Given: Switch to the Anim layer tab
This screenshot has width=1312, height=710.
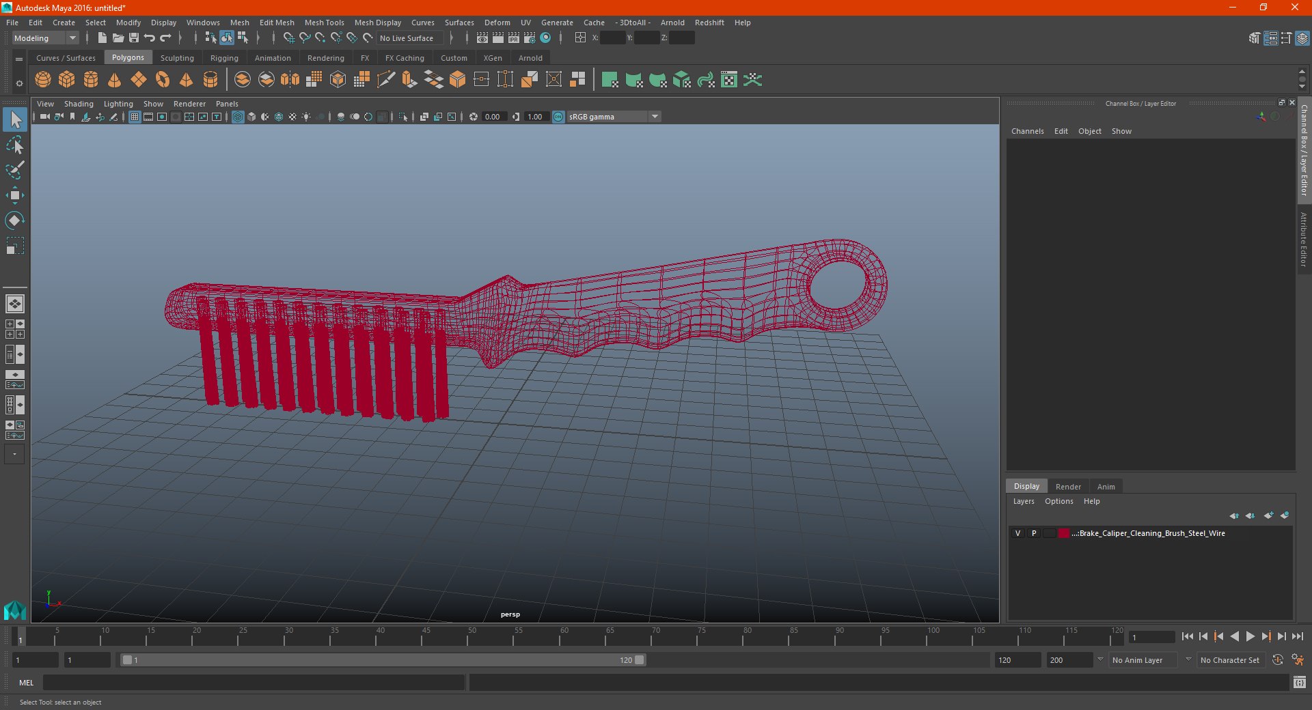Looking at the screenshot, I should pos(1106,487).
